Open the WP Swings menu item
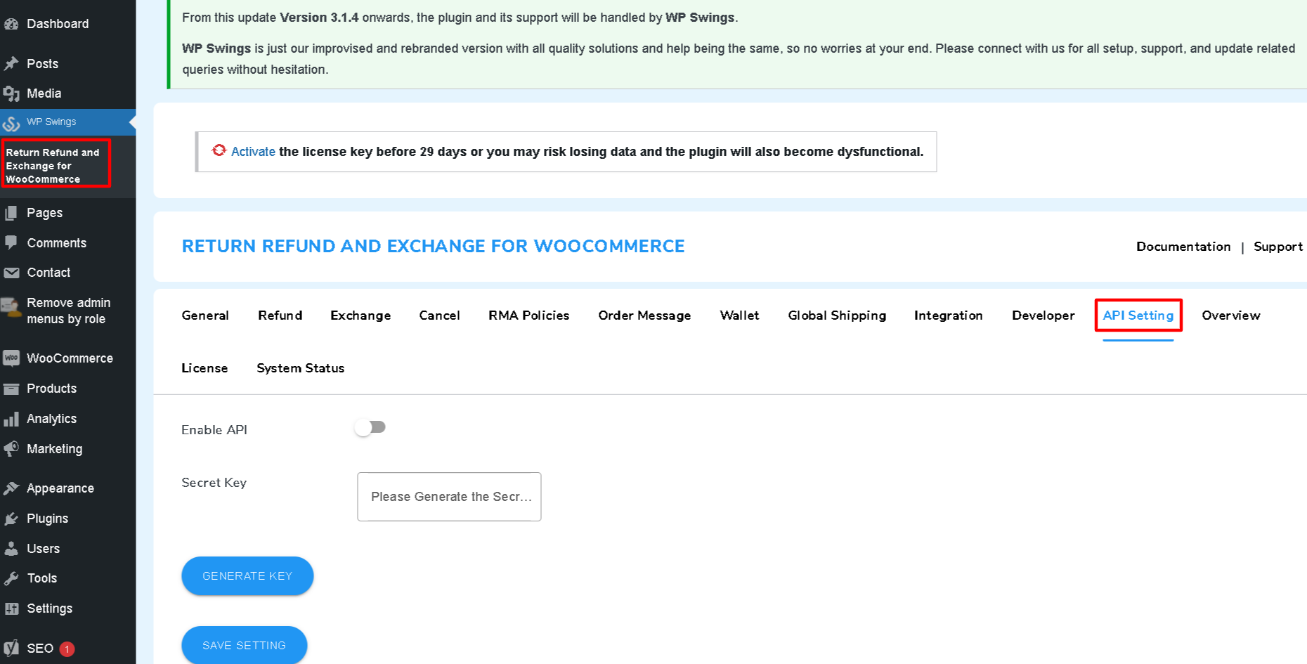Screen dimensions: 1307x664 click(x=68, y=122)
